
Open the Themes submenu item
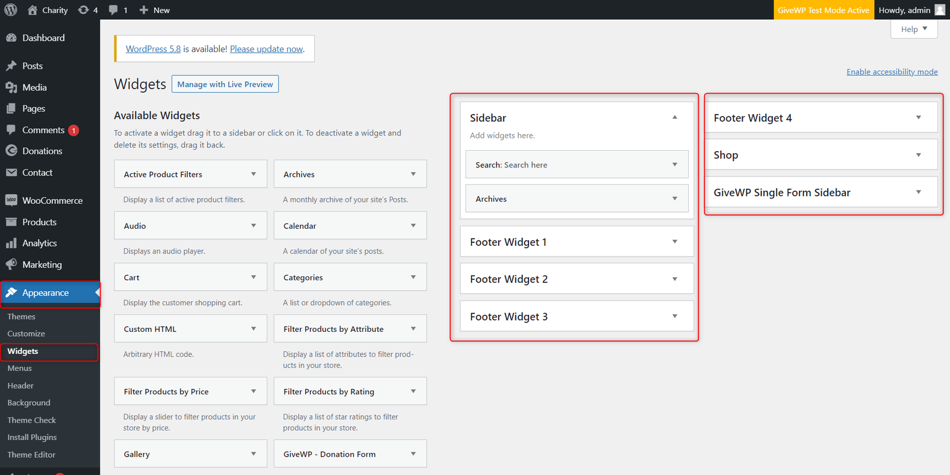click(21, 316)
